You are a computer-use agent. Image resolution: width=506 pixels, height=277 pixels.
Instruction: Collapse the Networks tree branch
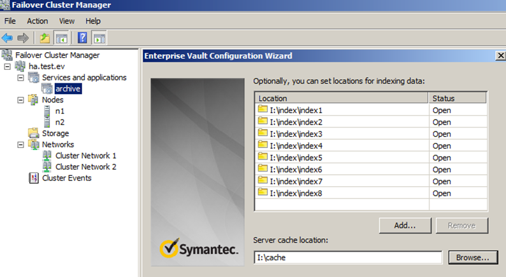20,145
